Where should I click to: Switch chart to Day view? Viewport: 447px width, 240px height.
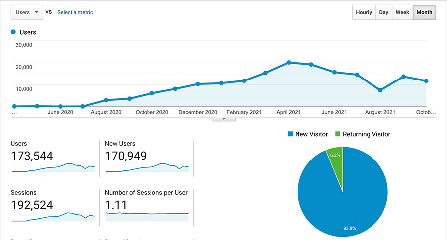click(384, 12)
